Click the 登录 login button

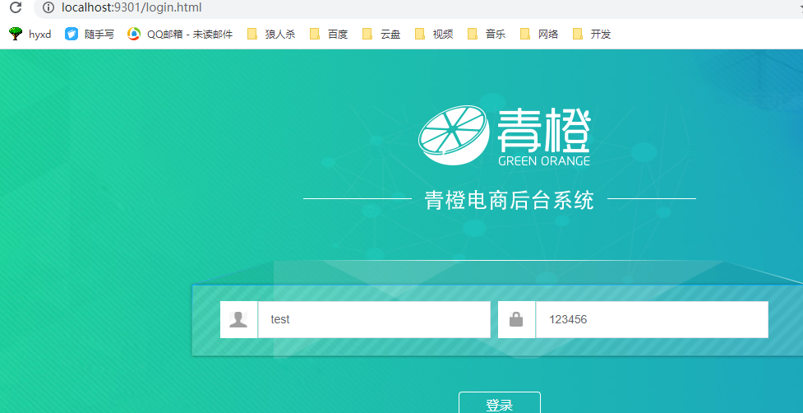tap(500, 403)
